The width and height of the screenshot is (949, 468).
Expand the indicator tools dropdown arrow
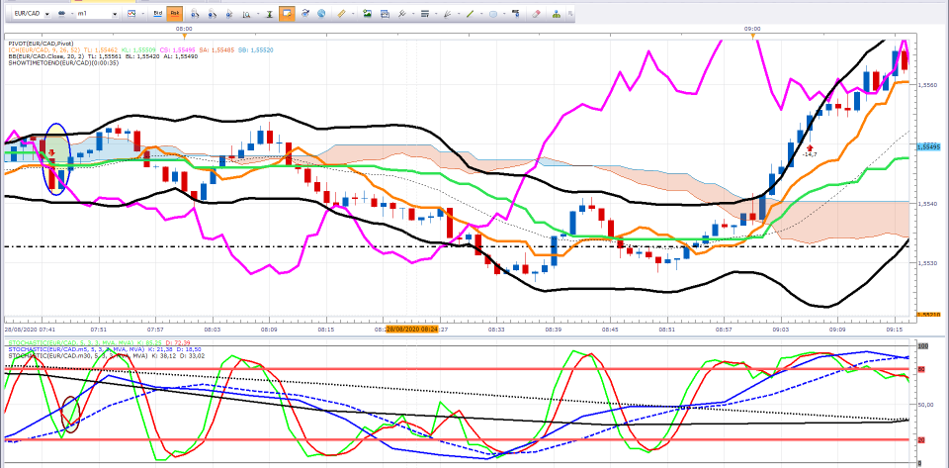[413, 13]
